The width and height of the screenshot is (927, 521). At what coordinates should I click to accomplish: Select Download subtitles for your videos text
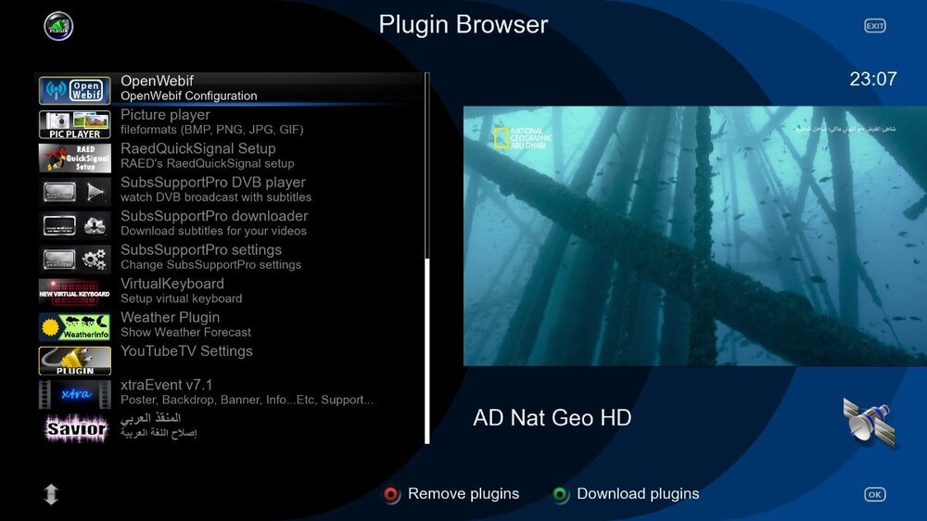click(x=213, y=231)
